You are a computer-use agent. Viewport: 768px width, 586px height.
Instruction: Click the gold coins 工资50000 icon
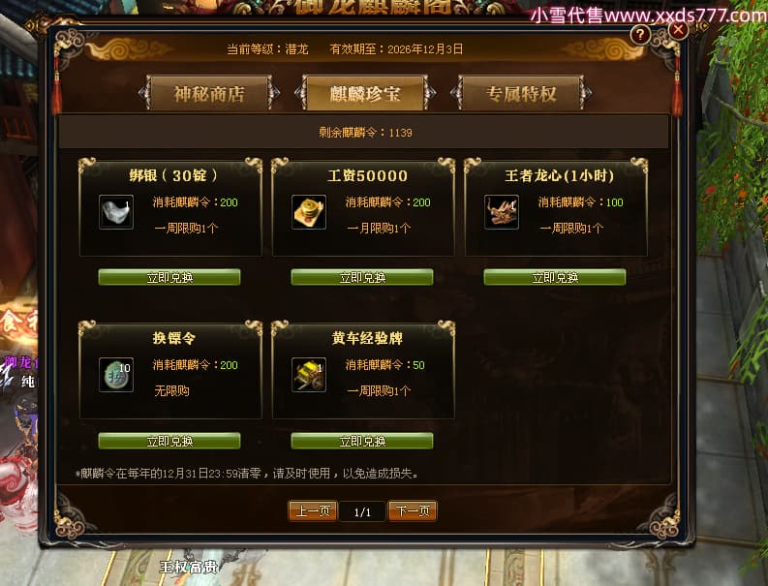tap(309, 212)
